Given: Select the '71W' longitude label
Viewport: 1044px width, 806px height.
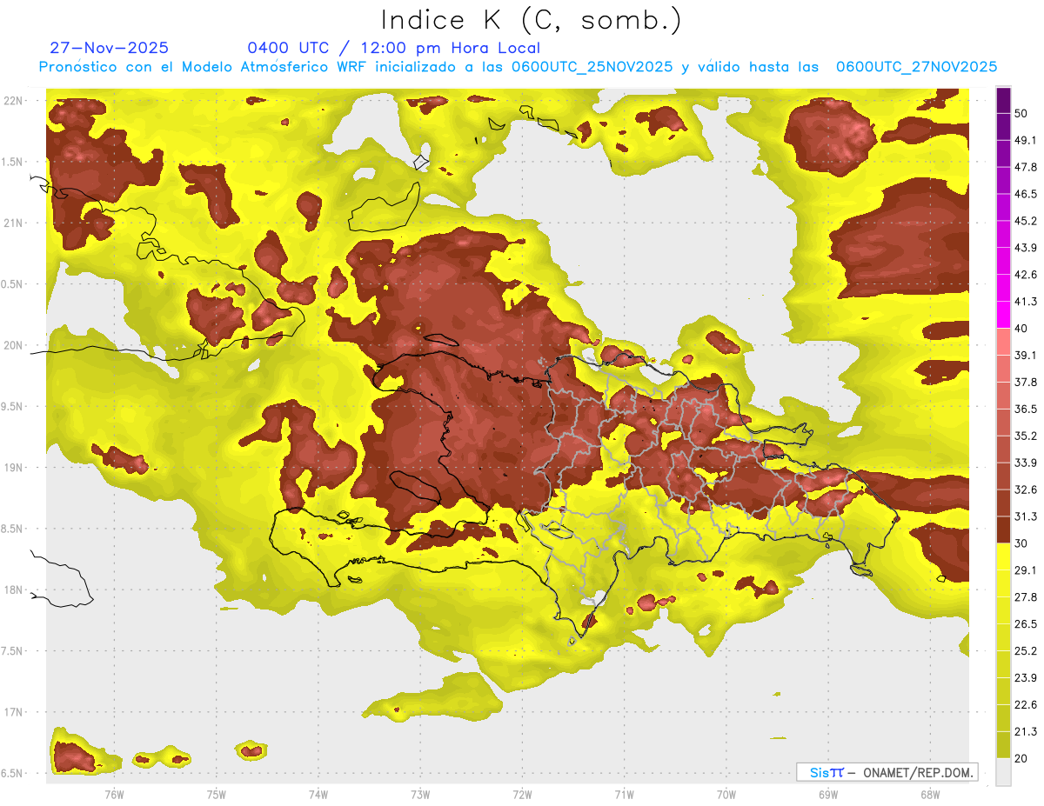Looking at the screenshot, I should coord(624,795).
